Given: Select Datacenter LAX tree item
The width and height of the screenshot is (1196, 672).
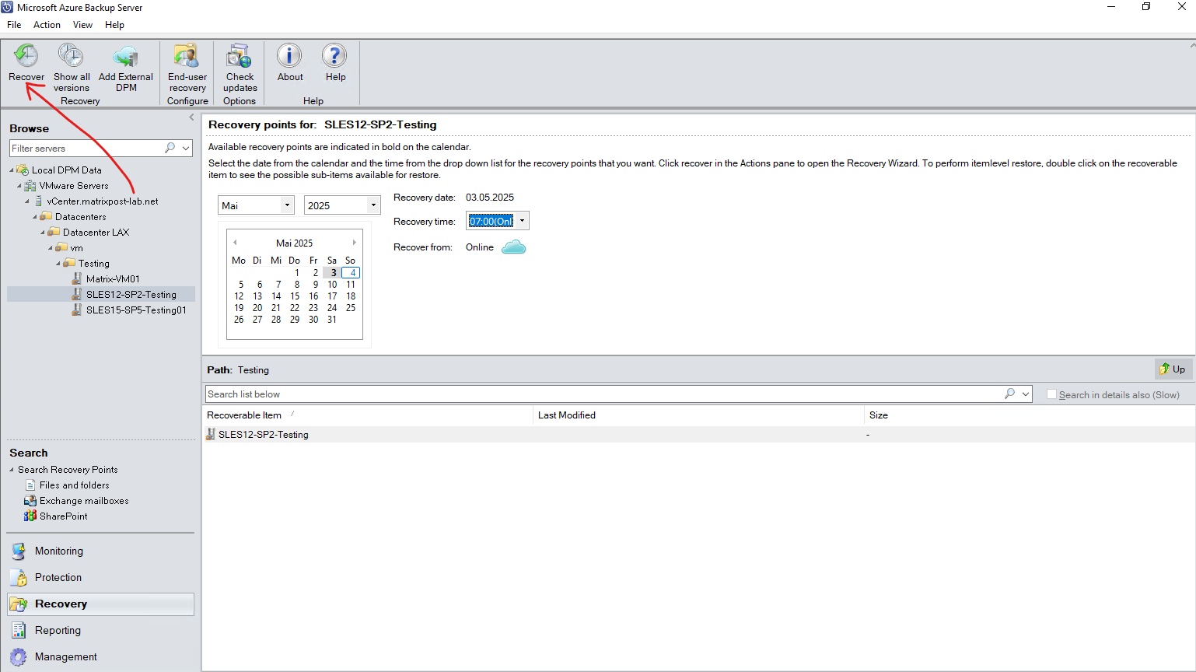Looking at the screenshot, I should [x=96, y=233].
